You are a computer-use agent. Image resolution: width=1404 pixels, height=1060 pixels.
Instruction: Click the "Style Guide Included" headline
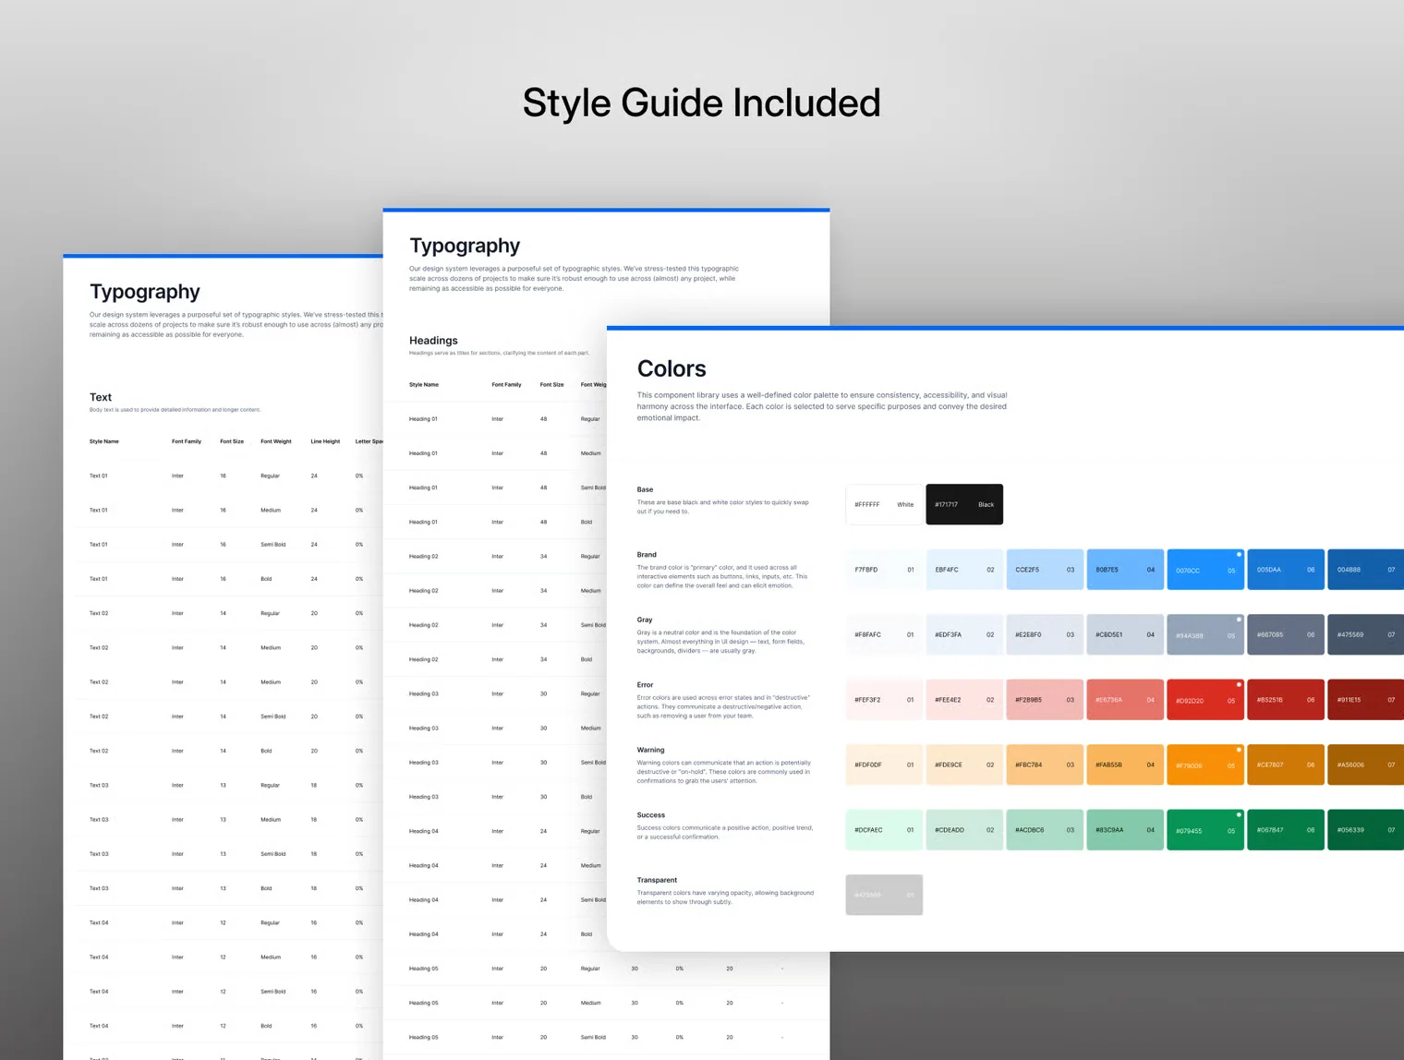tap(701, 102)
